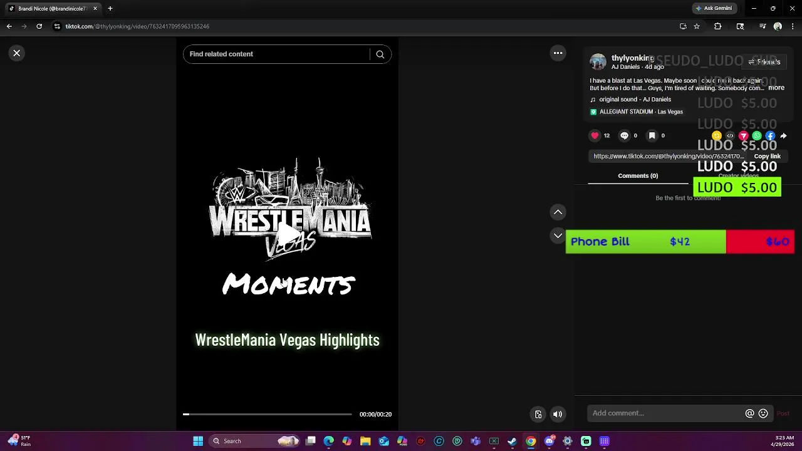Screen dimensions: 802x451
Task: Open File Explorer from the taskbar
Action: click(365, 441)
